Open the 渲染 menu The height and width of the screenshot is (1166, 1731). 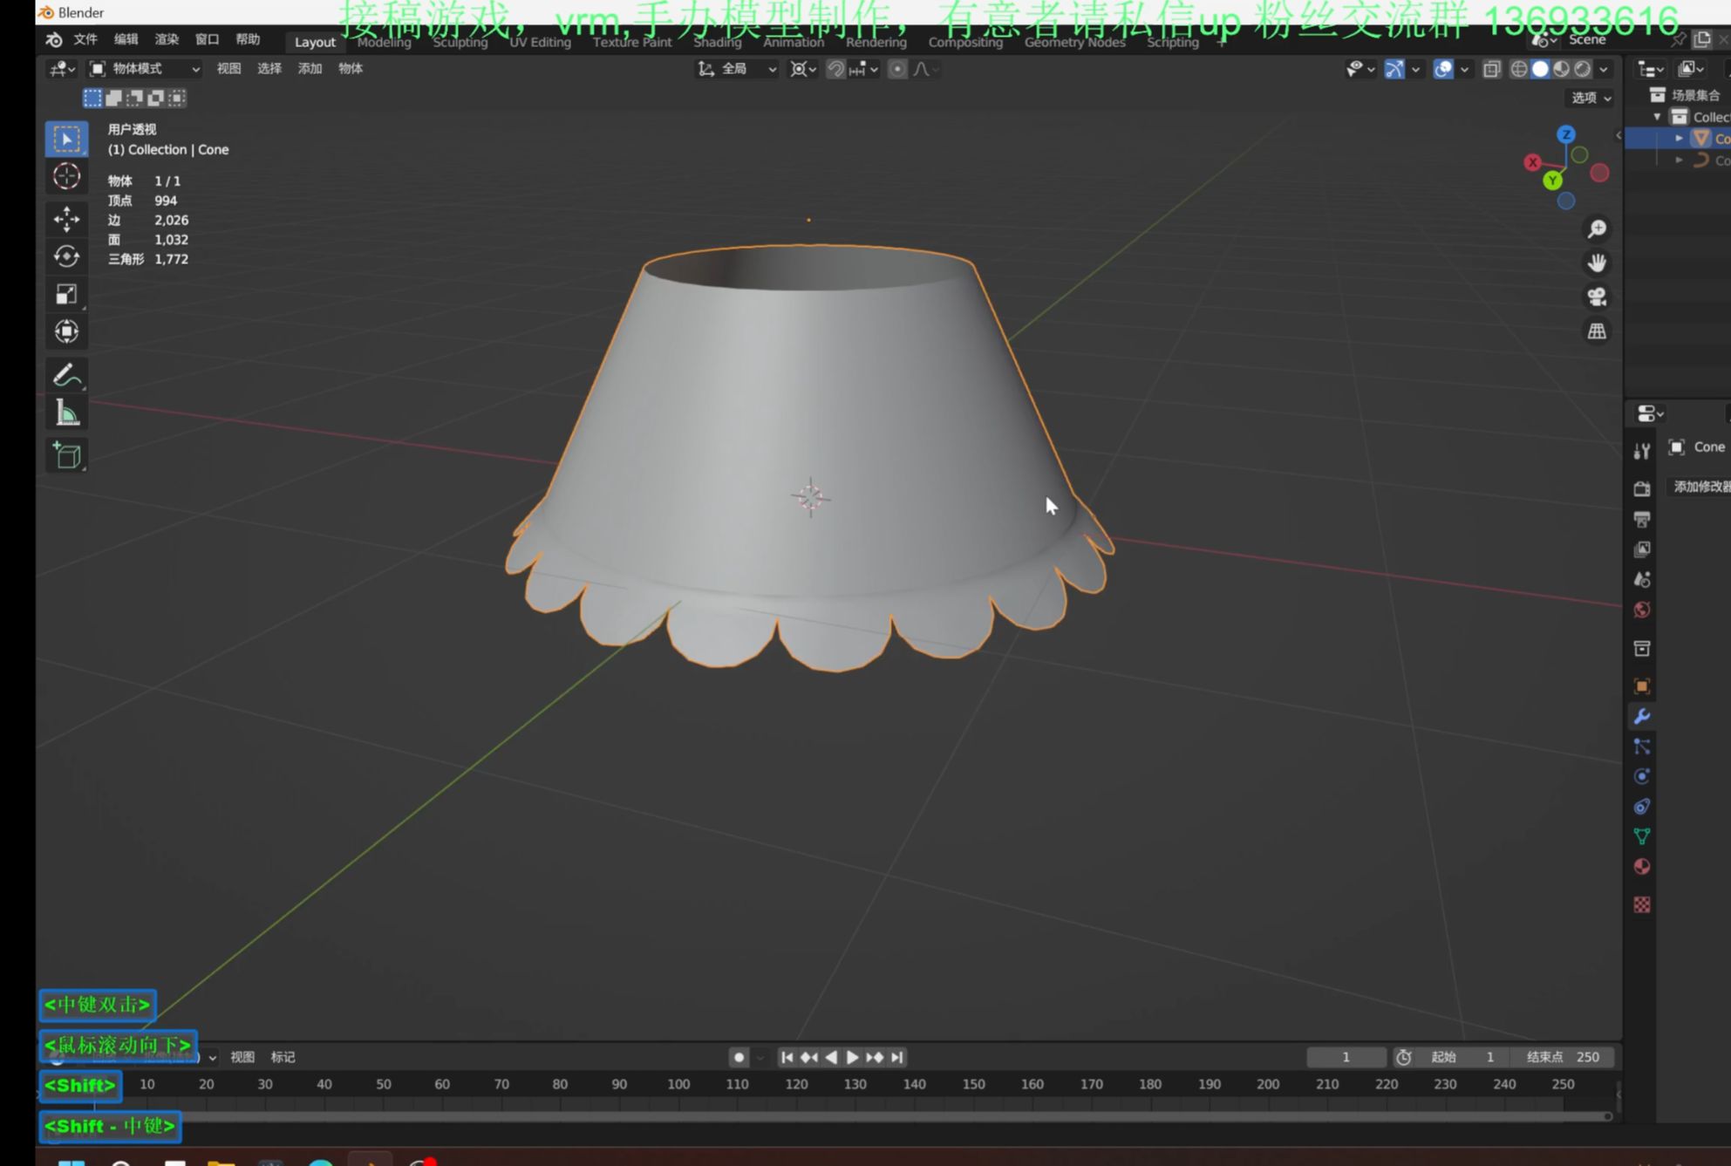point(167,39)
